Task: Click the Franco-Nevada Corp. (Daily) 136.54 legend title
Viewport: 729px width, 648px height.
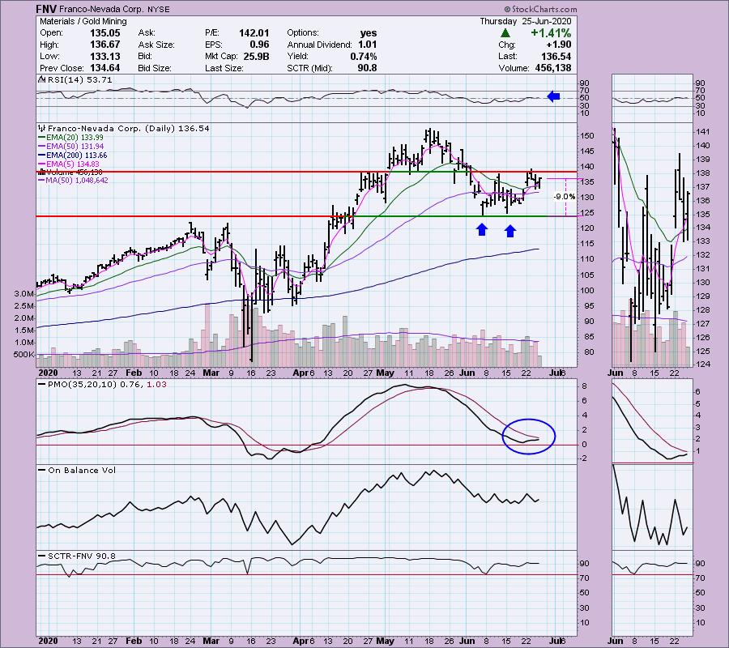Action: [128, 128]
